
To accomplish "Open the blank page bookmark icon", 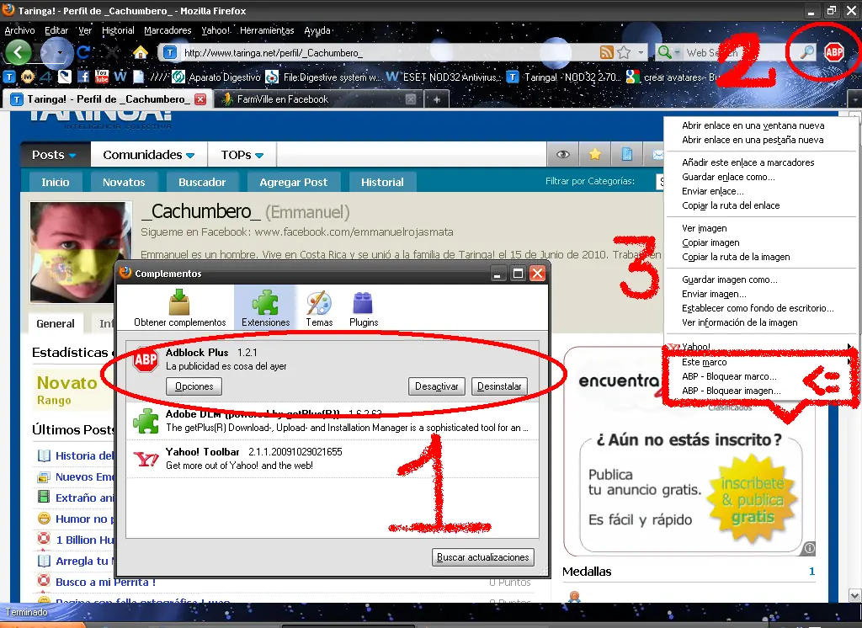I will (x=139, y=77).
